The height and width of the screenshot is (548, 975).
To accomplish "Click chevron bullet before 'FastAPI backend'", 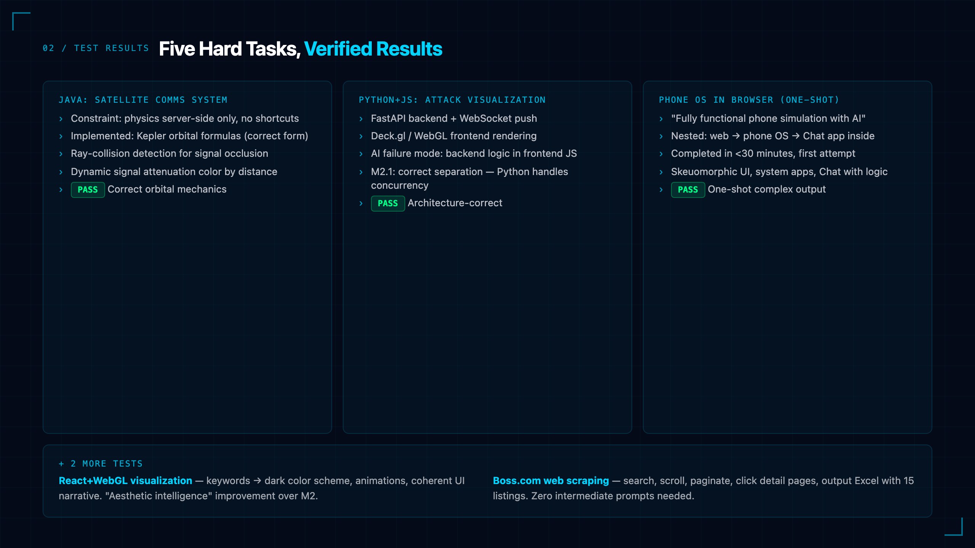I will click(x=361, y=119).
